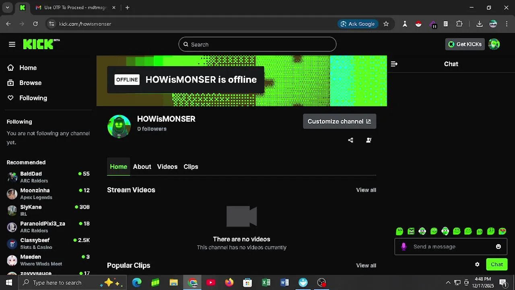The height and width of the screenshot is (290, 515).
Task: Click Customize channel button
Action: click(340, 121)
